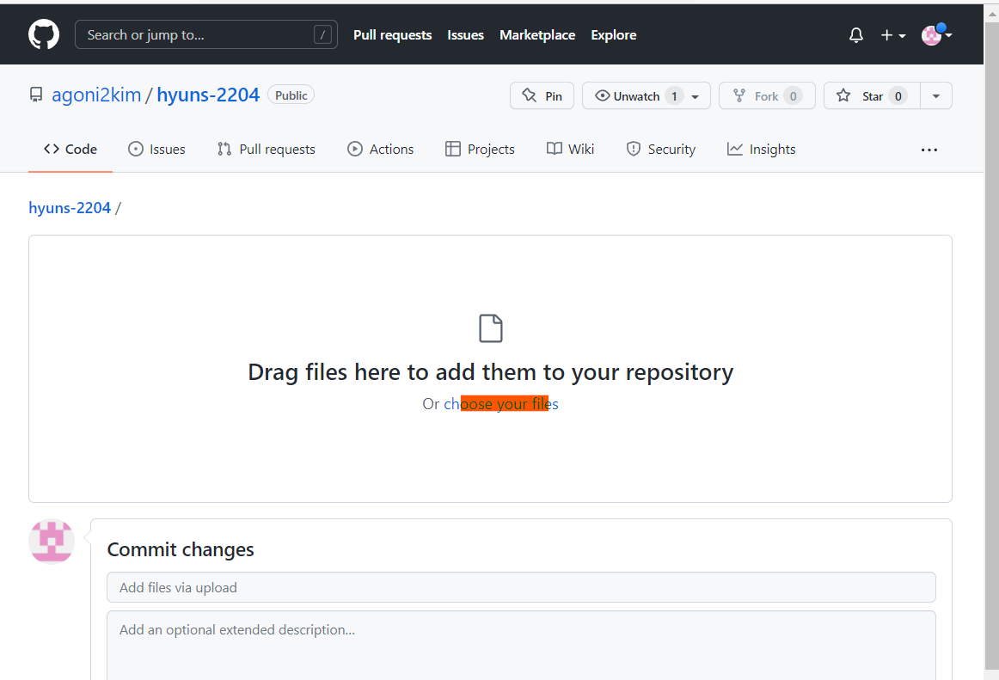Click the user avatar beside Commit changes
The height and width of the screenshot is (680, 999).
pyautogui.click(x=52, y=541)
